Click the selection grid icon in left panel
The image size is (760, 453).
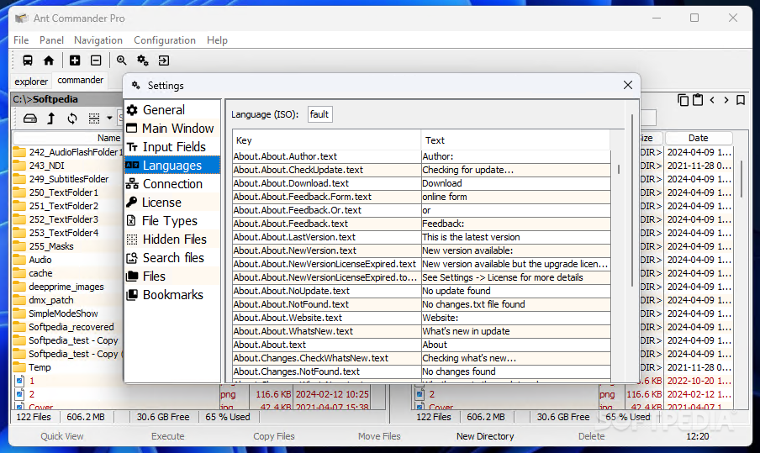click(94, 119)
